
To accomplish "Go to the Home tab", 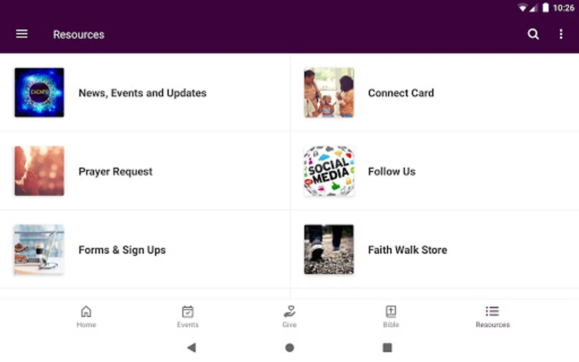I will tap(86, 317).
